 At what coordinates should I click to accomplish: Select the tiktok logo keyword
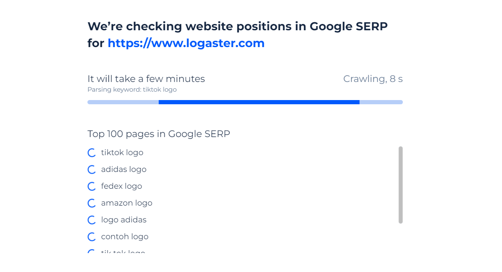click(122, 152)
